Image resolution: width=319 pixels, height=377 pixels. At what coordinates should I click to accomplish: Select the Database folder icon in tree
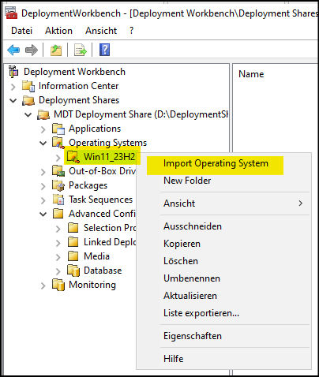coord(73,271)
